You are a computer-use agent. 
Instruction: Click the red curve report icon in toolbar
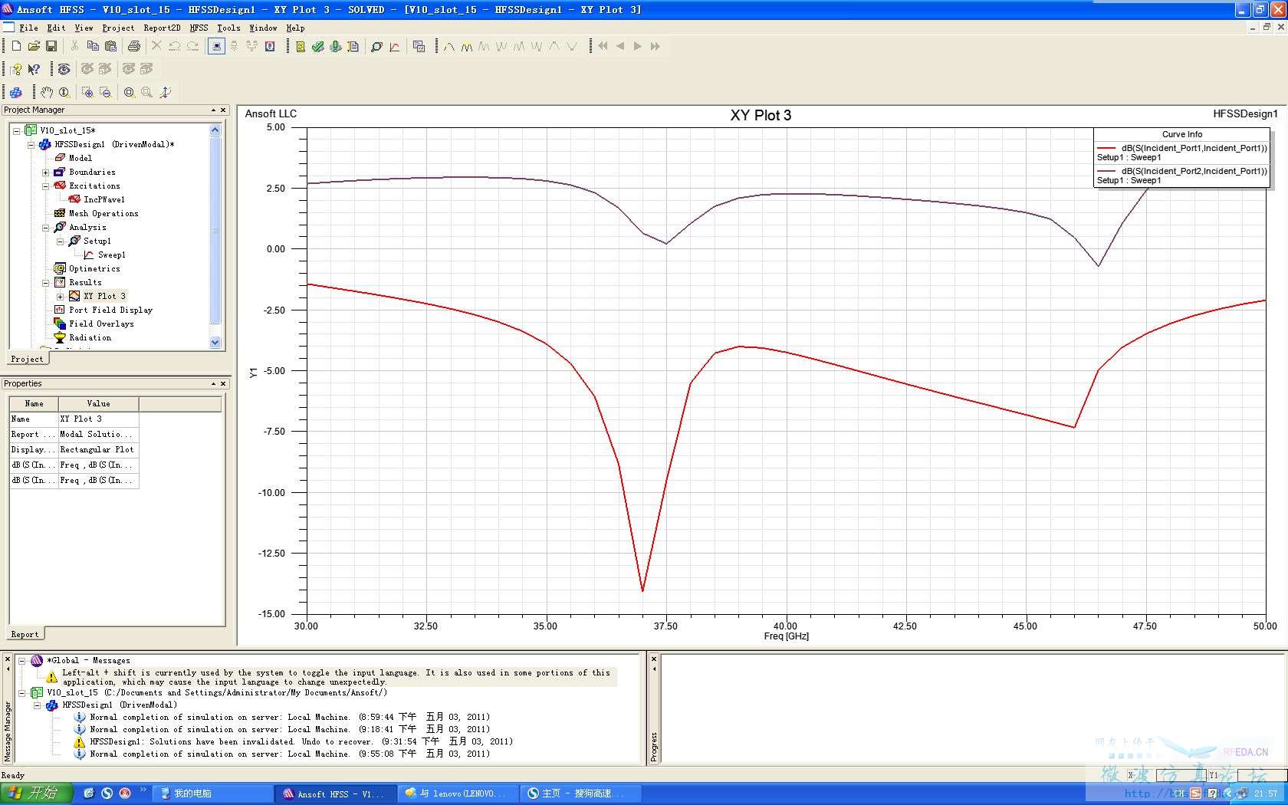[395, 47]
